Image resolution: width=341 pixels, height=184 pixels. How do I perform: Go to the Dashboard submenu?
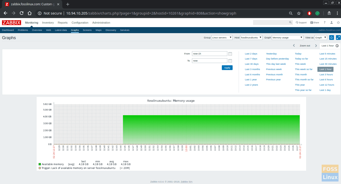point(8,30)
